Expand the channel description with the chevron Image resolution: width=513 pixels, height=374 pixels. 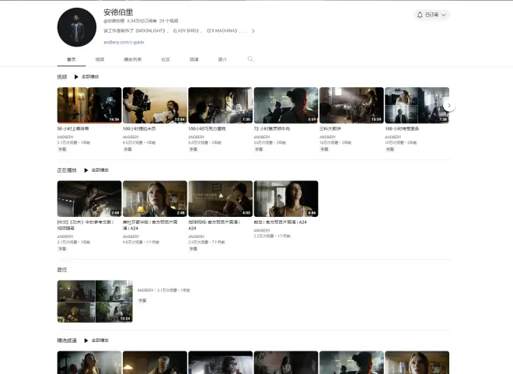253,31
